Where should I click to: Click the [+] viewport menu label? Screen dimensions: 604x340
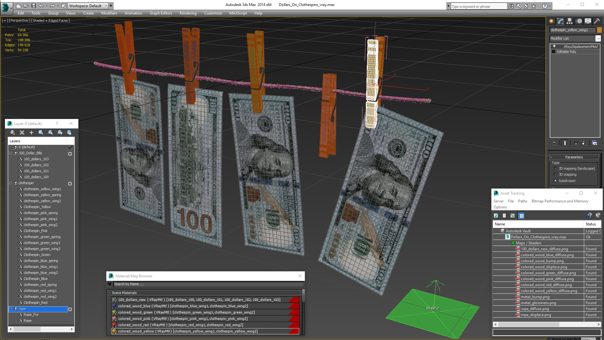pos(5,20)
